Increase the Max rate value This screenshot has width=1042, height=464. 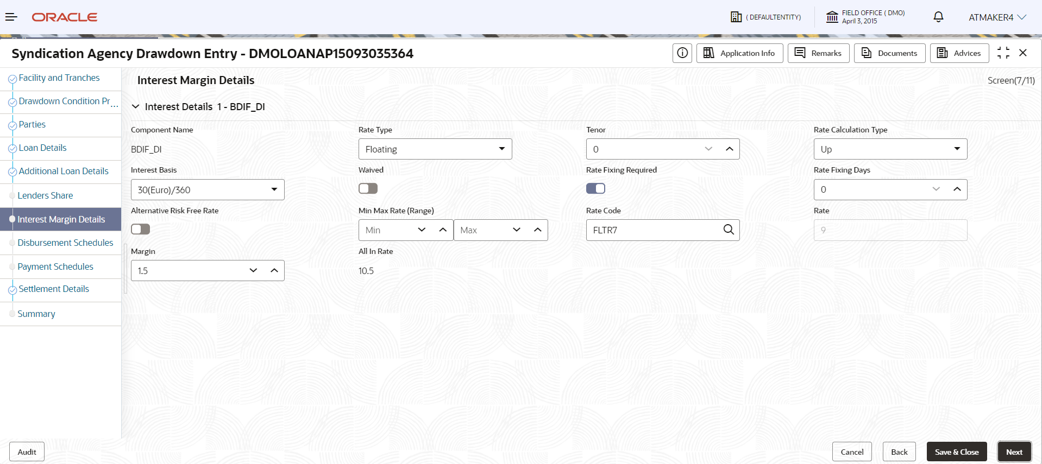(537, 230)
